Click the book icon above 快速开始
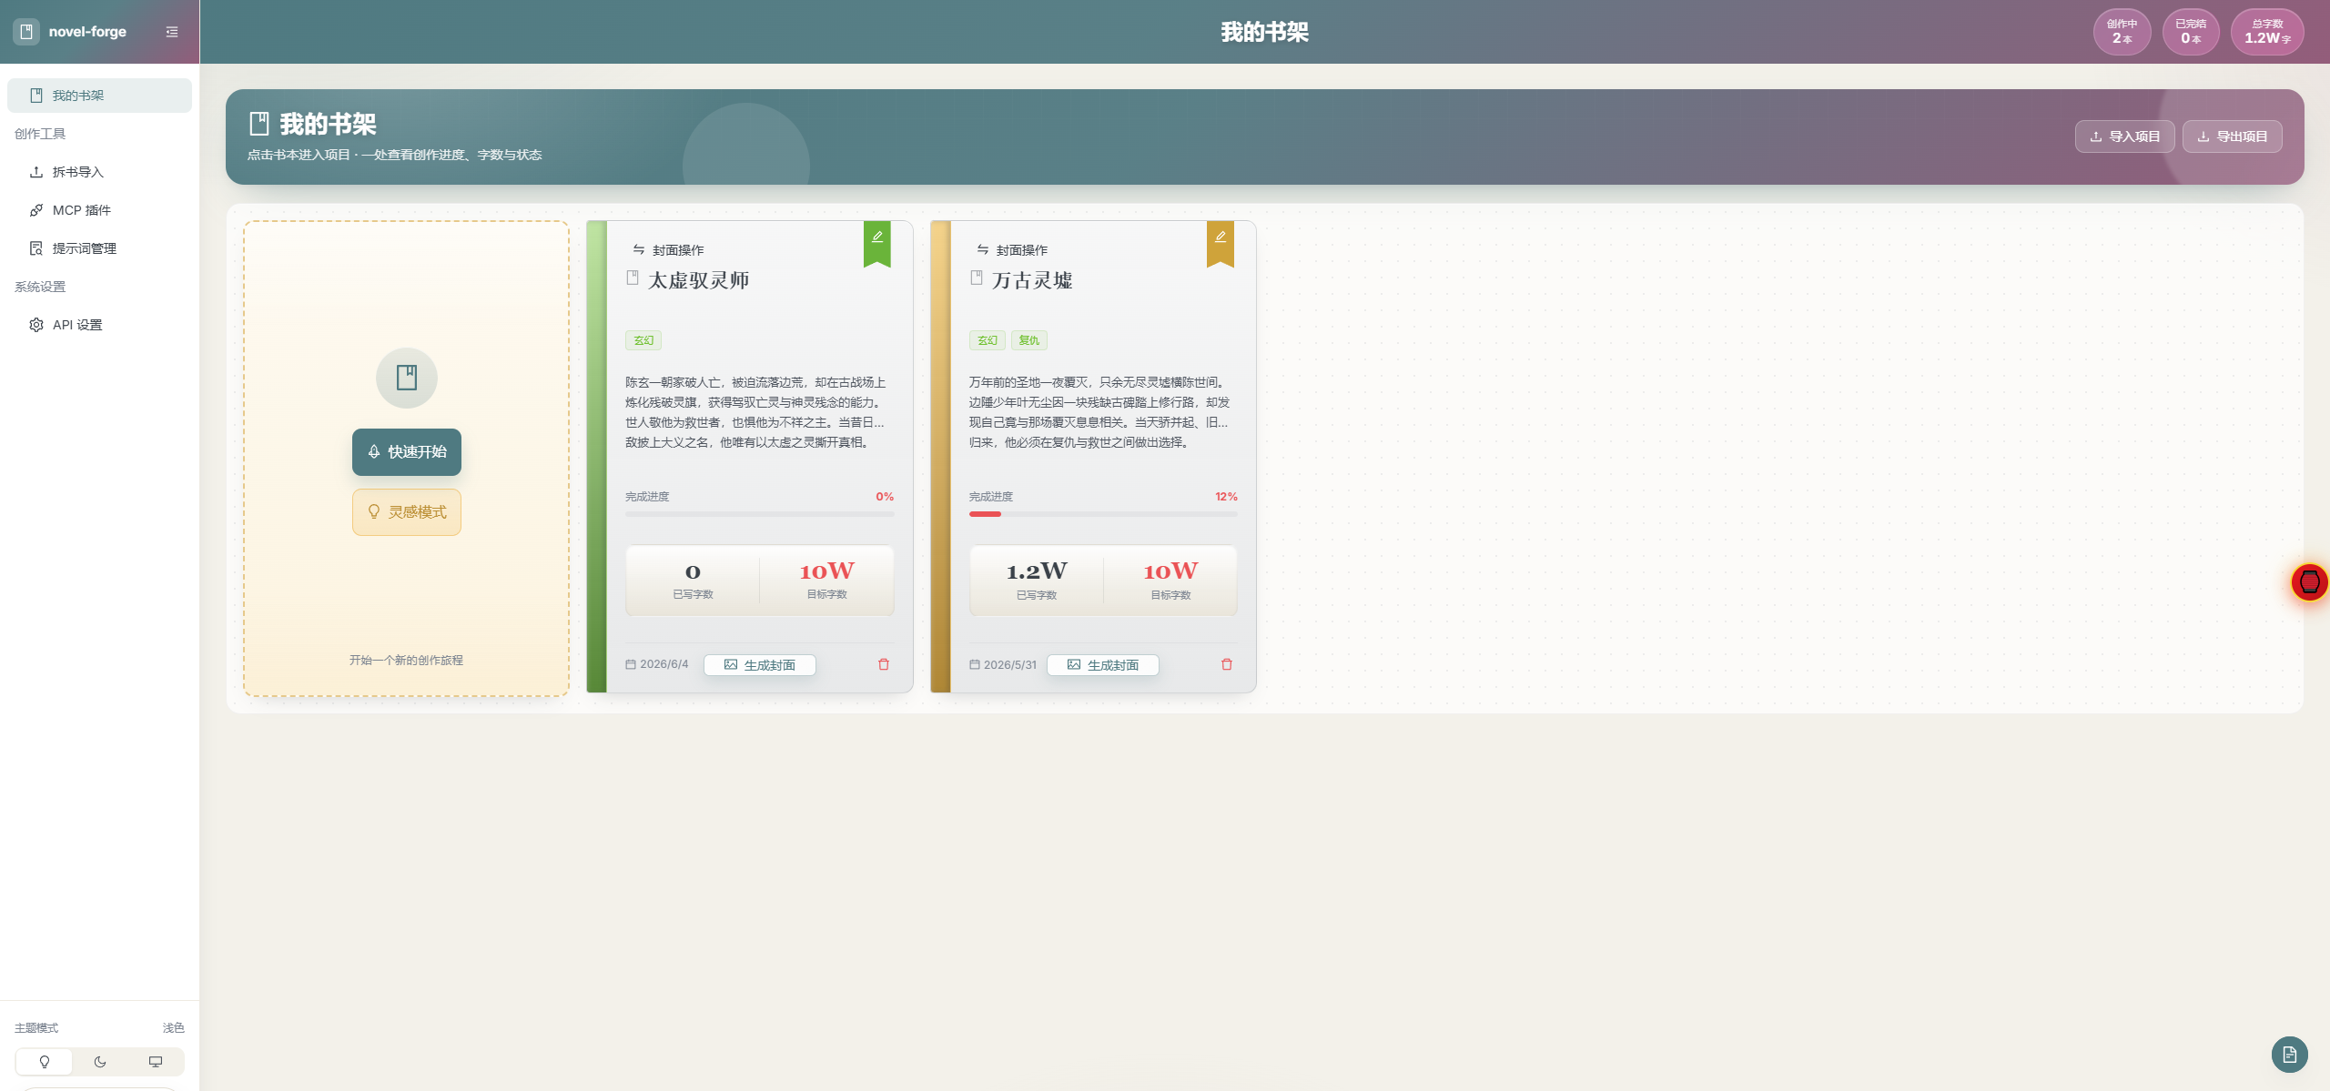Screen dimensions: 2330x1091 click(407, 378)
